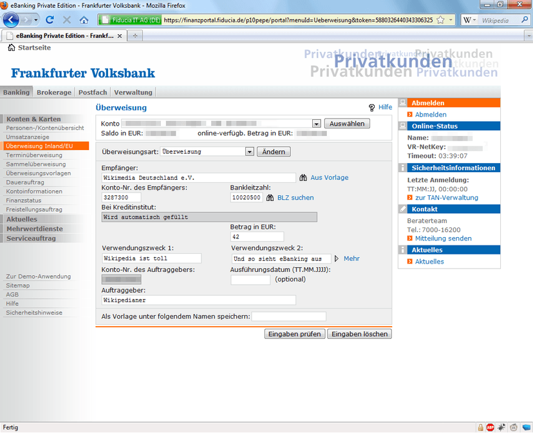Click the Mitteilung senden link
Screen dimensions: 533x433
[444, 238]
